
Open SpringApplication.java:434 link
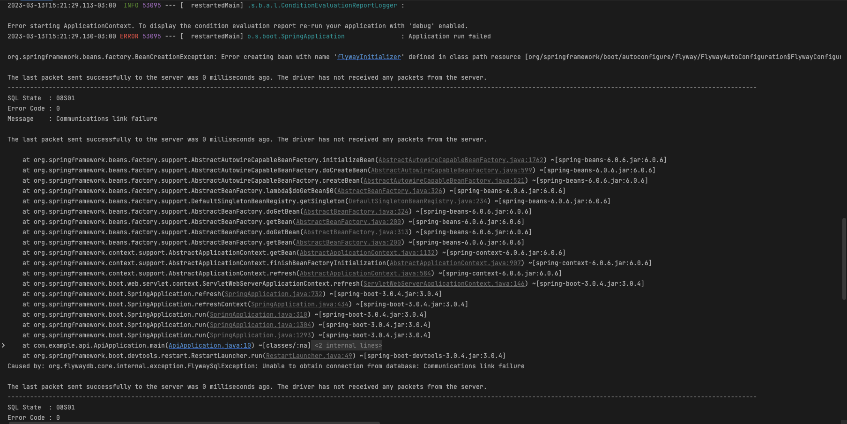pyautogui.click(x=300, y=304)
